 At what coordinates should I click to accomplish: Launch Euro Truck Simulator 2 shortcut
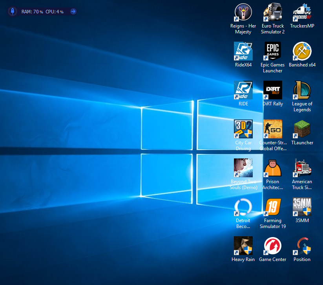[273, 12]
